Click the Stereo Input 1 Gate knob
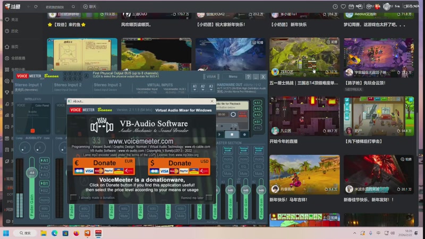The height and width of the screenshot is (239, 425). pos(39,148)
